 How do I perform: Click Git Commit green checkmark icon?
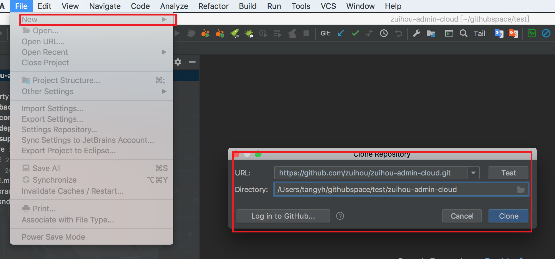355,33
